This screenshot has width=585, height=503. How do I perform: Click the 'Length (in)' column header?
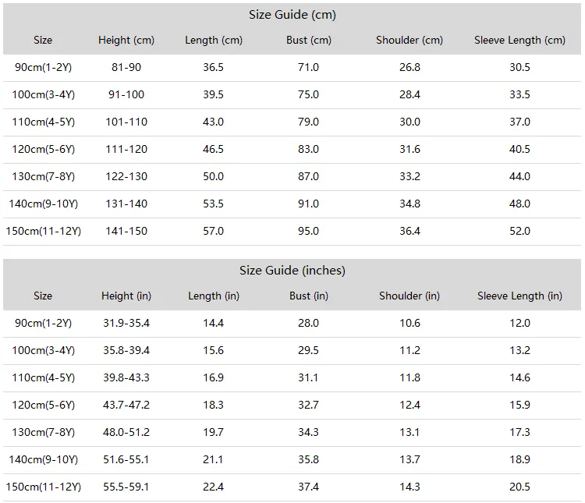pos(214,296)
